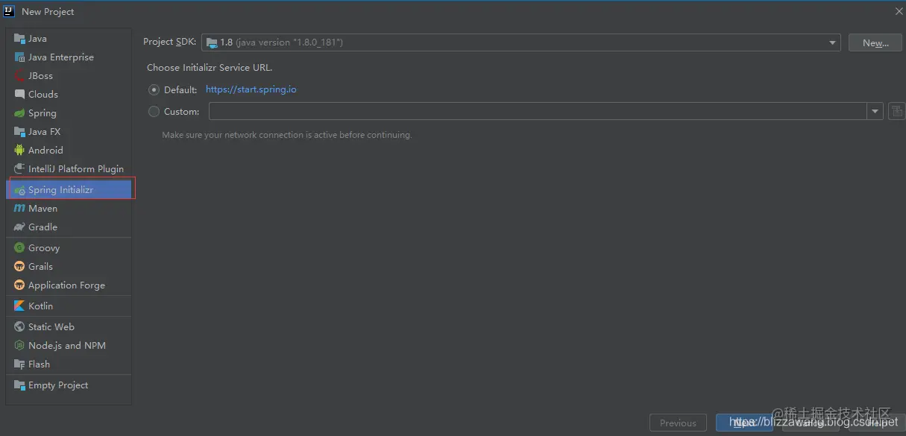Screen dimensions: 906x436
Task: Click the browse icon beside Custom URL field
Action: [897, 112]
